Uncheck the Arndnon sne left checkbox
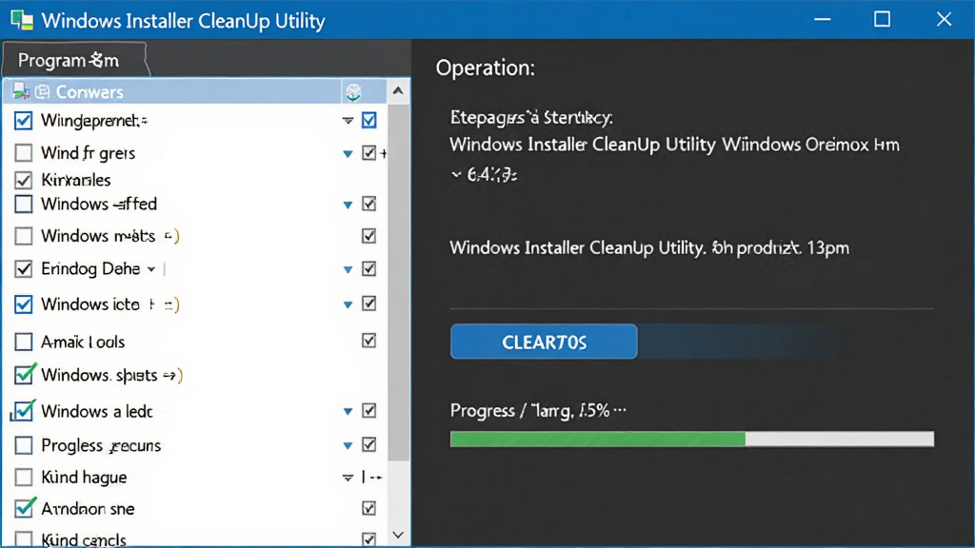The height and width of the screenshot is (548, 975). point(24,508)
